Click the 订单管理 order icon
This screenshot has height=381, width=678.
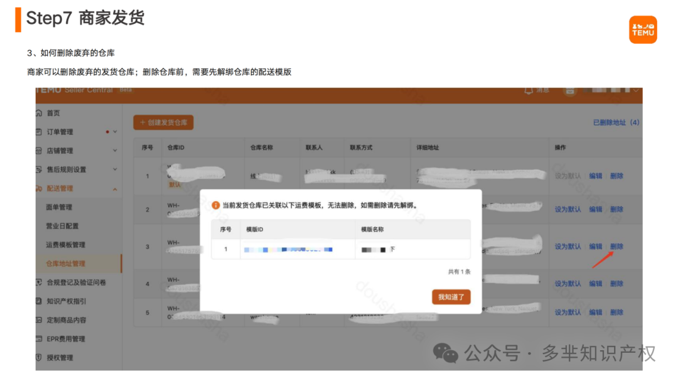[x=39, y=132]
